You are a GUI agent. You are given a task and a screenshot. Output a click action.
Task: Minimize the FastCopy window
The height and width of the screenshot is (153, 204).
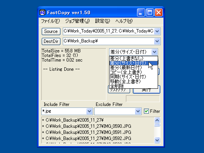[x=141, y=13]
